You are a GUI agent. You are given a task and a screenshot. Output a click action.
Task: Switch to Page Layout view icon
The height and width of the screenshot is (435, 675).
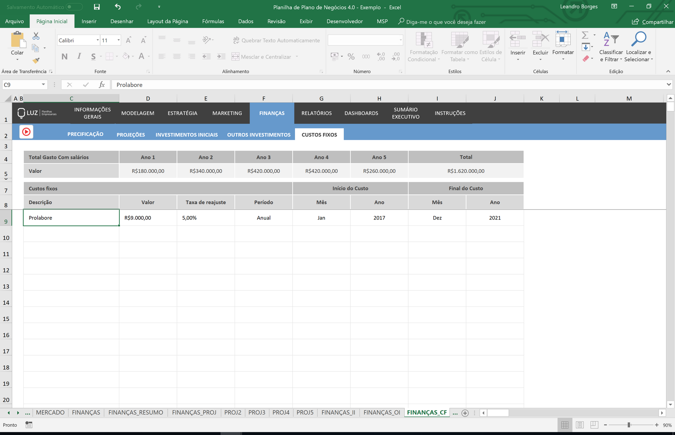pyautogui.click(x=580, y=425)
